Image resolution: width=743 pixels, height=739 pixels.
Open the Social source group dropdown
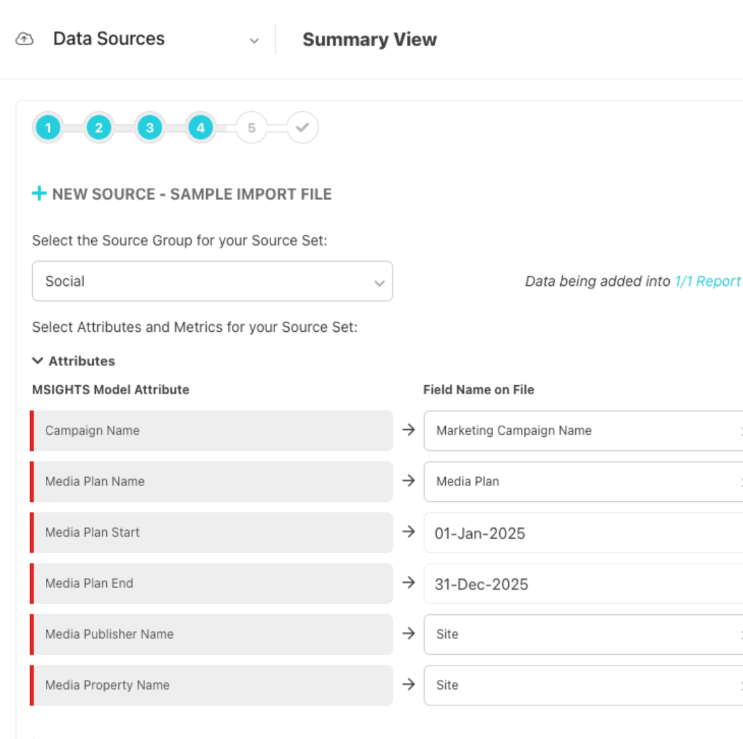[212, 281]
